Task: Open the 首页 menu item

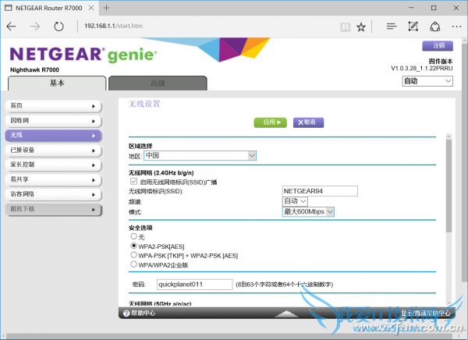Action: coord(53,106)
